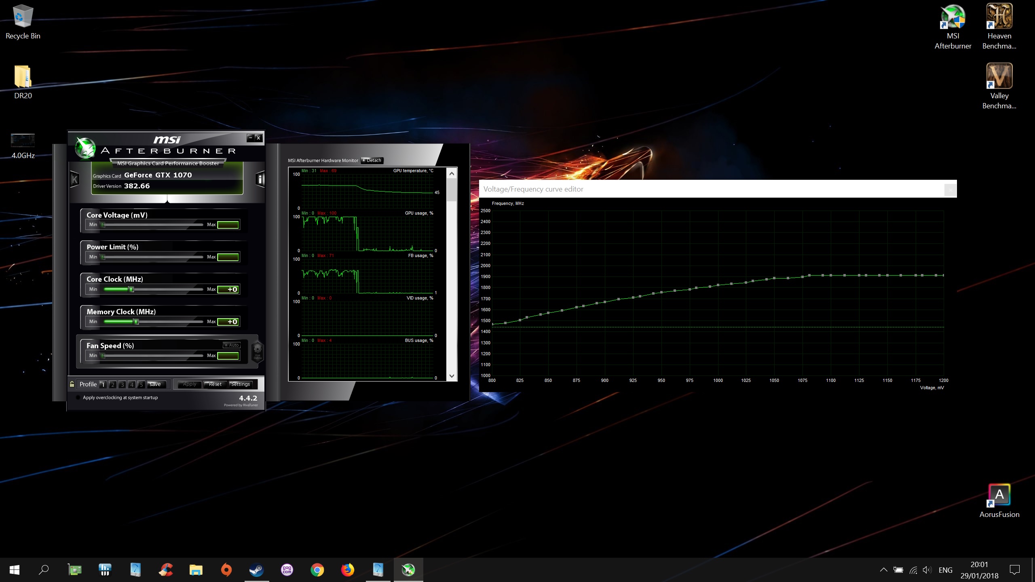
Task: Open Firefox from the taskbar
Action: (347, 570)
